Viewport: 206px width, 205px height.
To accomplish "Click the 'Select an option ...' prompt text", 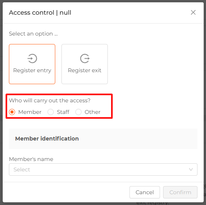I will click(33, 34).
